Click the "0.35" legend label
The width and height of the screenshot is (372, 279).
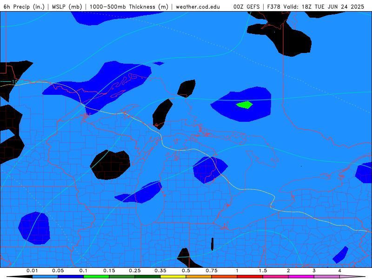pos(160,271)
